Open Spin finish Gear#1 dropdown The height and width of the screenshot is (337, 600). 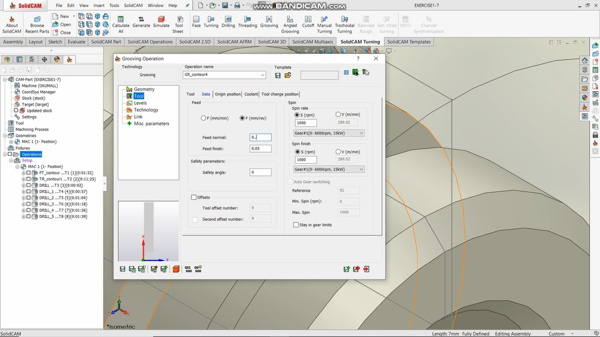[x=329, y=169]
